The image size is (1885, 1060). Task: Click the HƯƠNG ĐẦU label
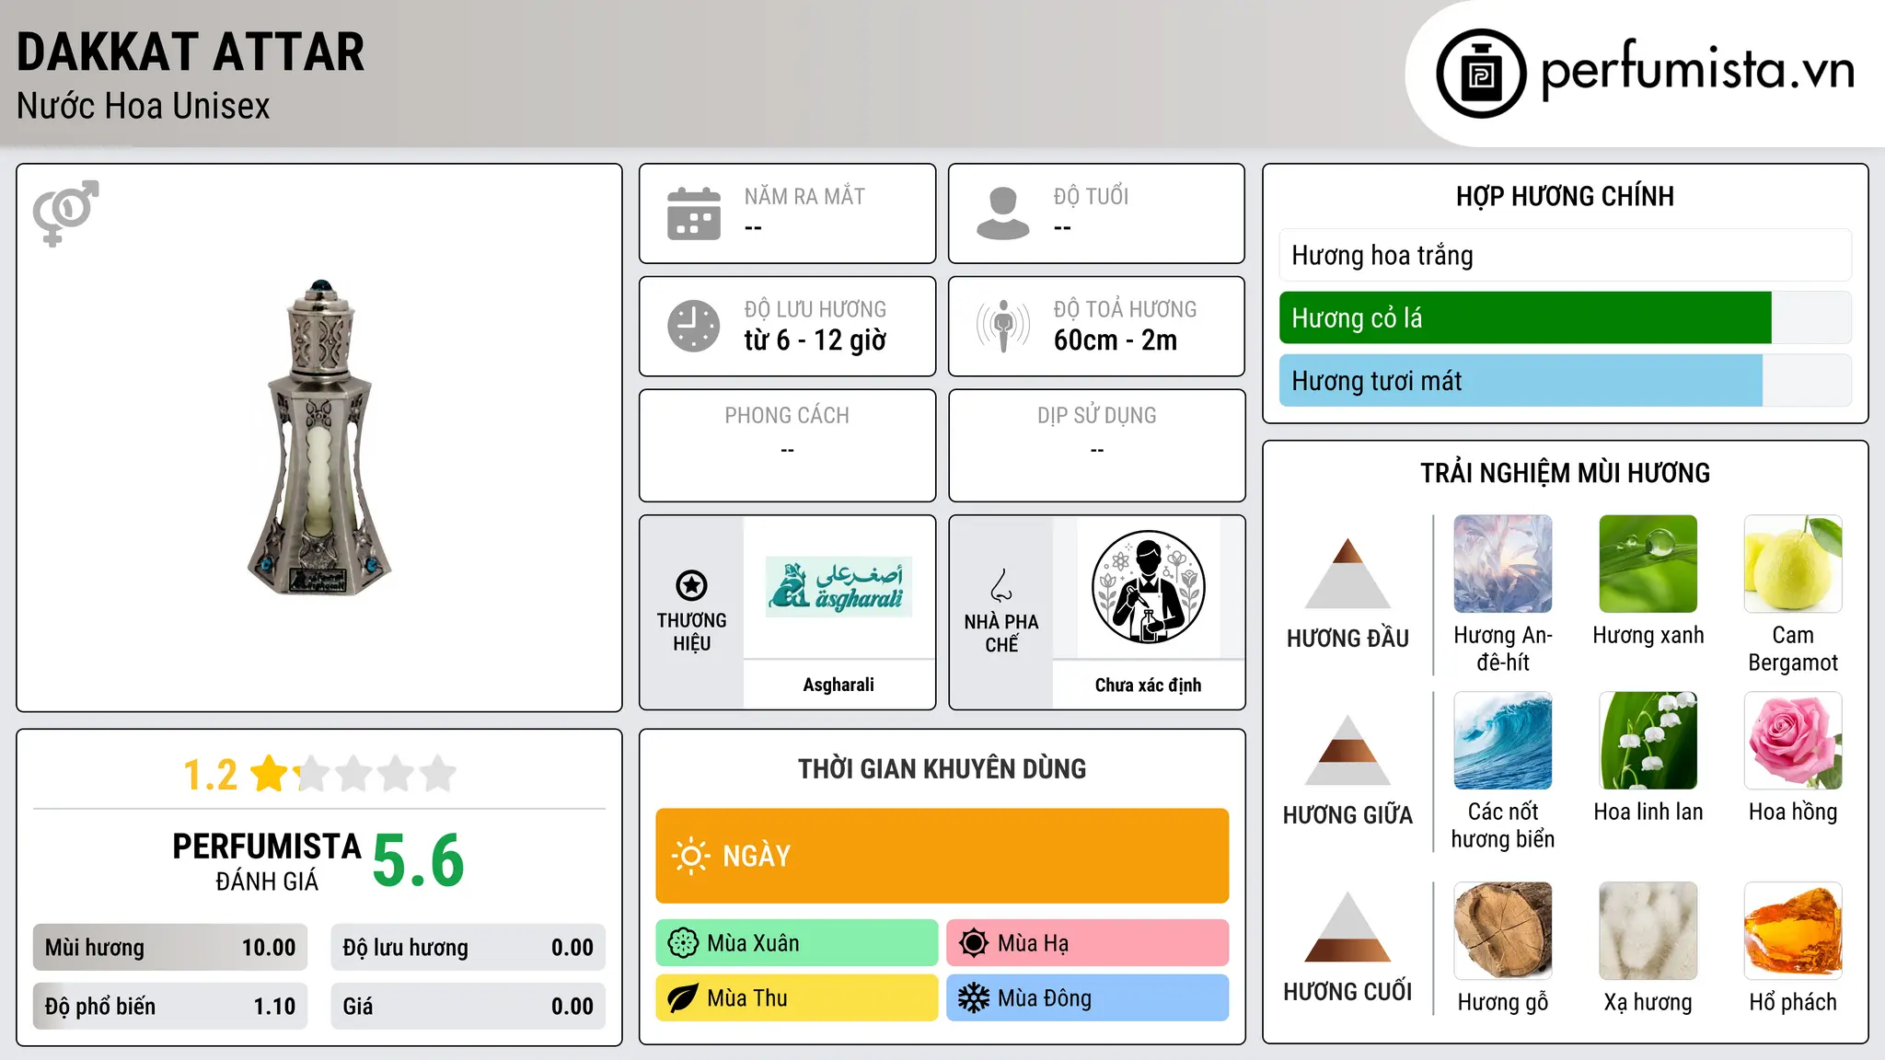tap(1347, 638)
